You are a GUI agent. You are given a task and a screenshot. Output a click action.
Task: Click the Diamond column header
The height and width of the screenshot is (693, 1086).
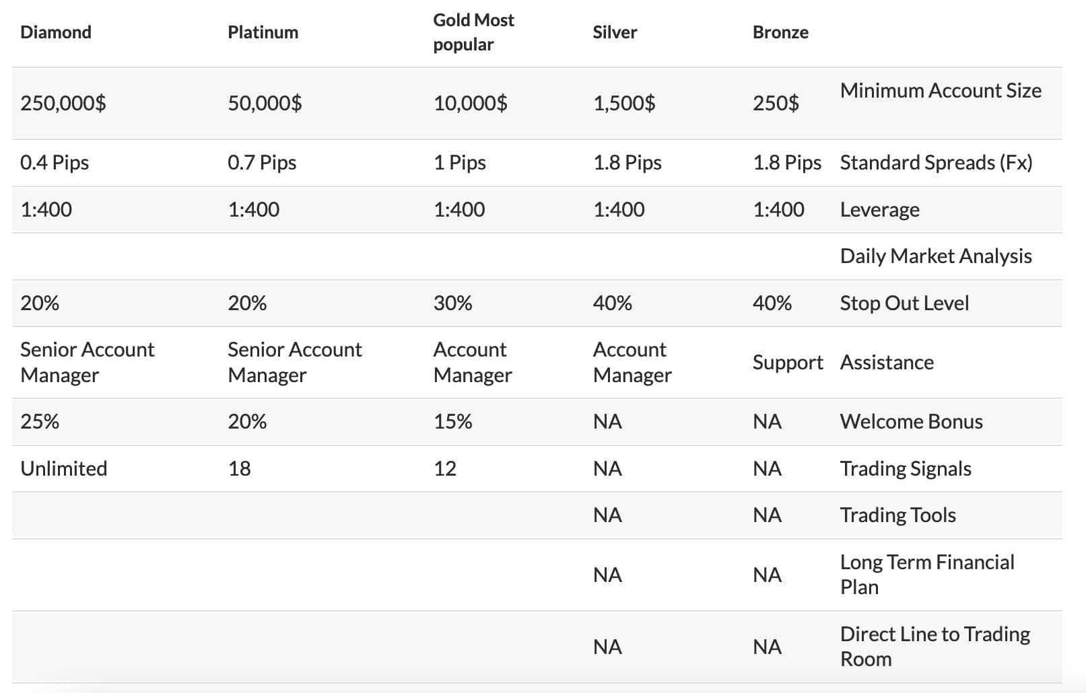(56, 32)
